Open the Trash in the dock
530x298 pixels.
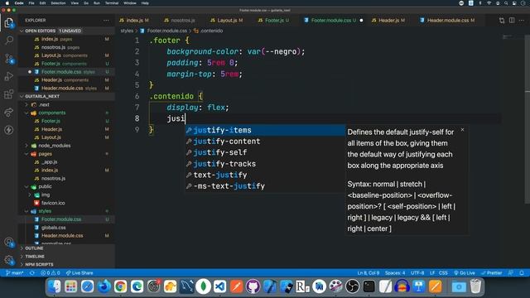click(475, 286)
